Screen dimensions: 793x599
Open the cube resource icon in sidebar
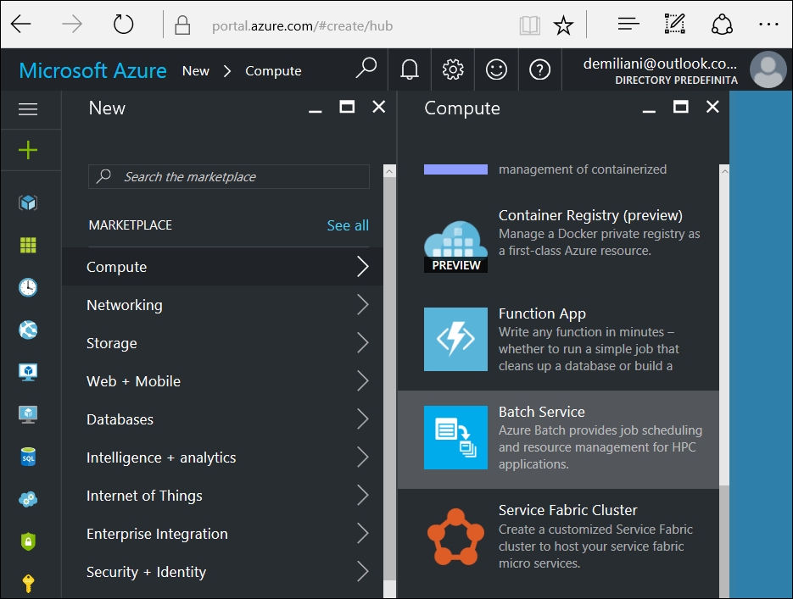tap(28, 202)
